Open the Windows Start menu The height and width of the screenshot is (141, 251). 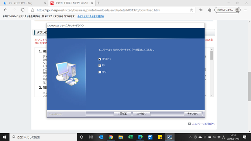tap(5, 137)
